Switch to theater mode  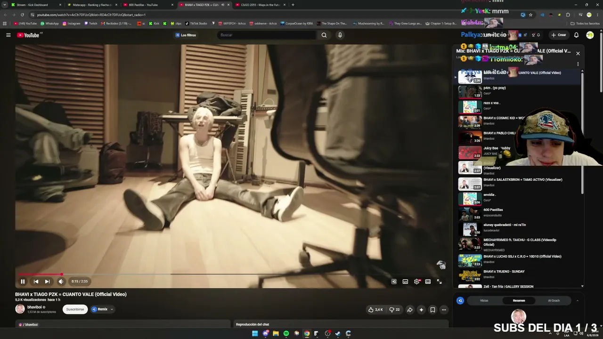428,282
